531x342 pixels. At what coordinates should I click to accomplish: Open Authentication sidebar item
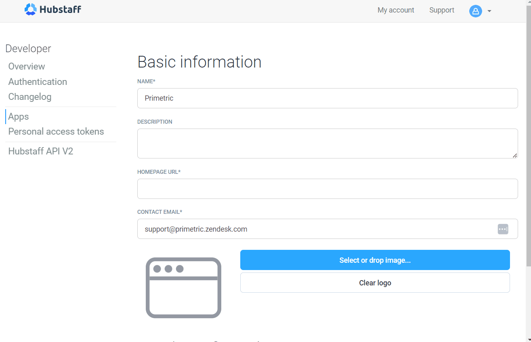click(x=38, y=82)
